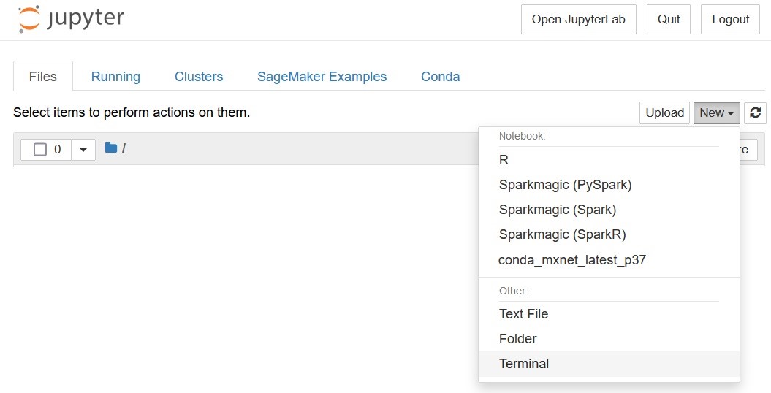The image size is (771, 393).
Task: Create a new Text File
Action: (x=609, y=314)
